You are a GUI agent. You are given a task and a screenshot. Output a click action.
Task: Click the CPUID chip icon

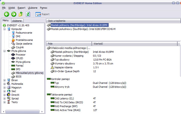point(13,58)
